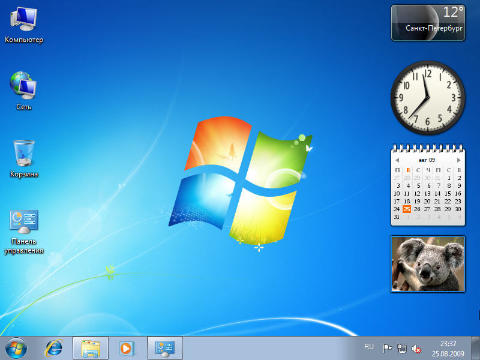This screenshot has height=360, width=480.
Task: Select day 12 in the calendar
Action: click(417, 193)
